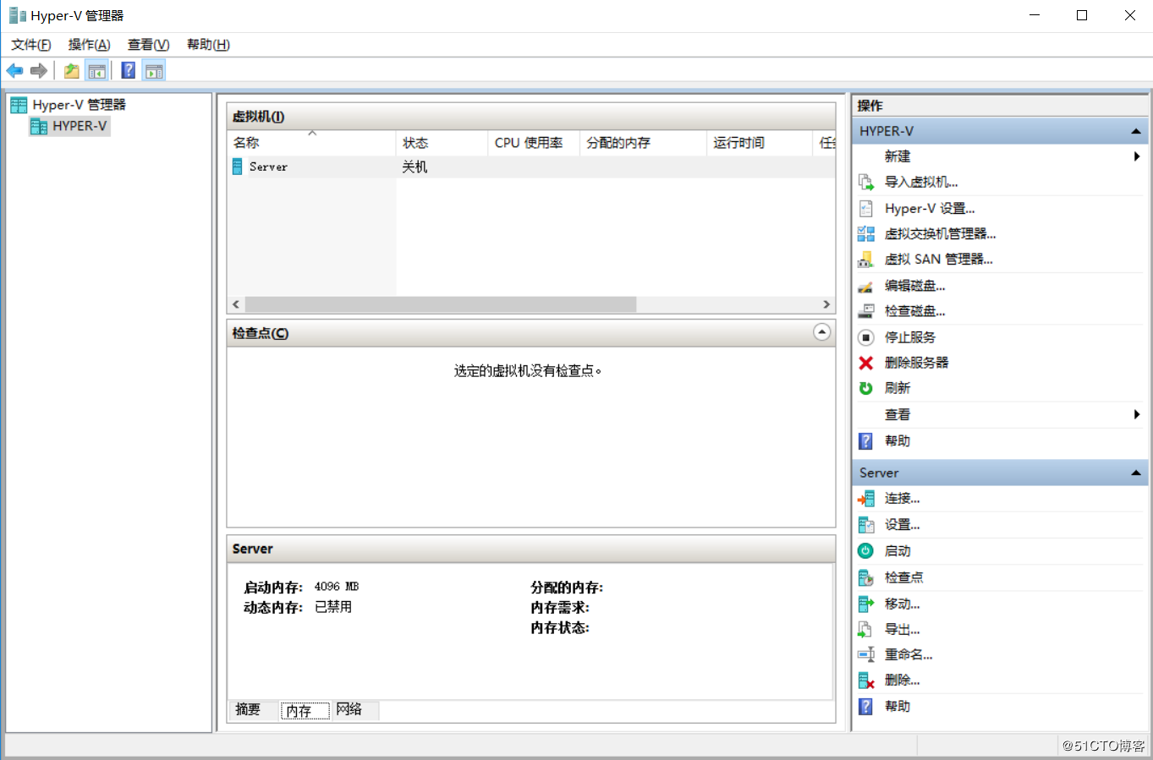
Task: Toggle the console tree visibility in the toolbar
Action: tap(96, 70)
